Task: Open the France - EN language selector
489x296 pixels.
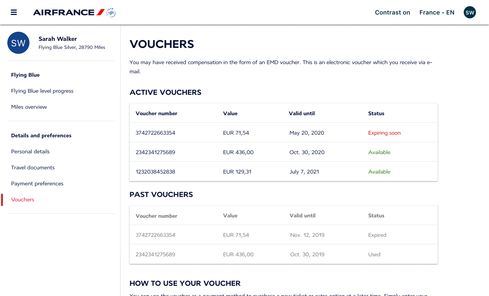Action: click(436, 13)
